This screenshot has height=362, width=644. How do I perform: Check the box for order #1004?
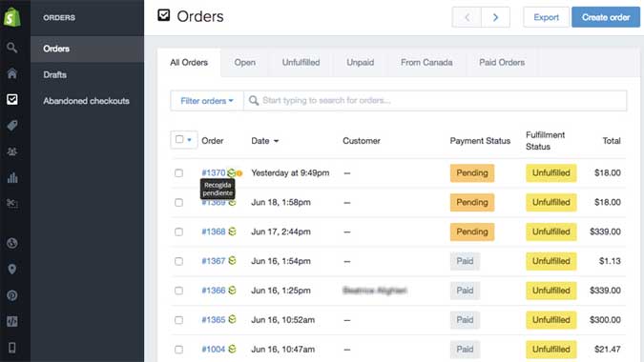point(178,350)
